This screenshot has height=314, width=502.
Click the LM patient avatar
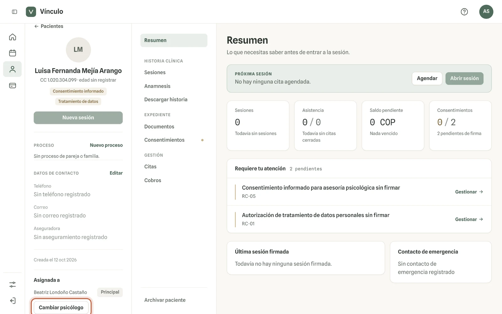(78, 50)
